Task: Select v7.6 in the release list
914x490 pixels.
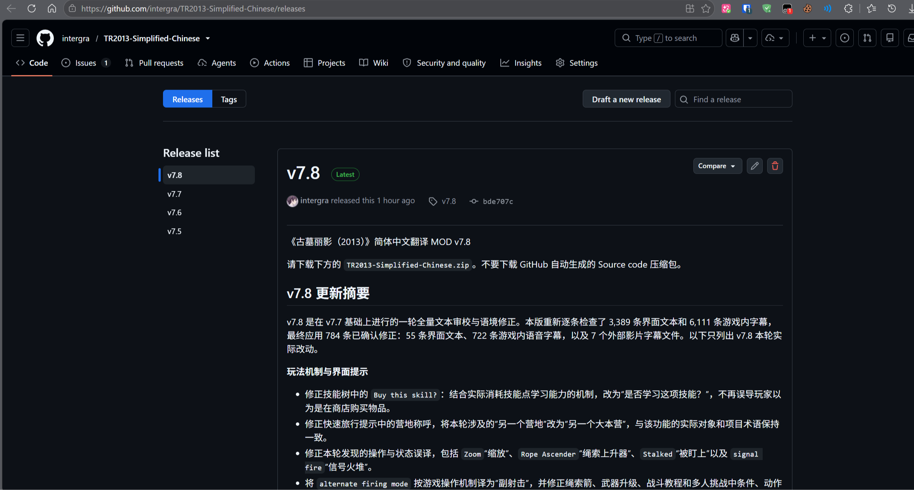Action: (x=209, y=212)
